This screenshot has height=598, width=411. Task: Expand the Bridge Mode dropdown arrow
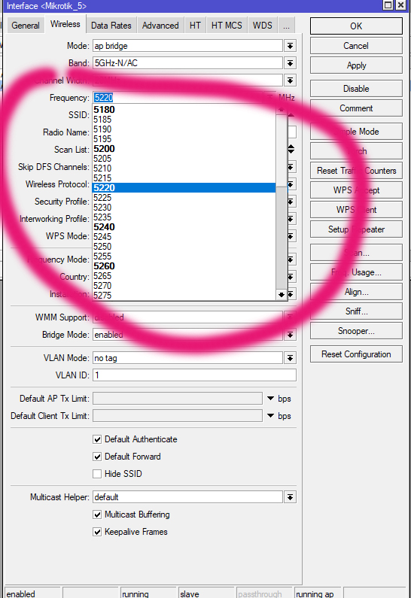point(290,335)
